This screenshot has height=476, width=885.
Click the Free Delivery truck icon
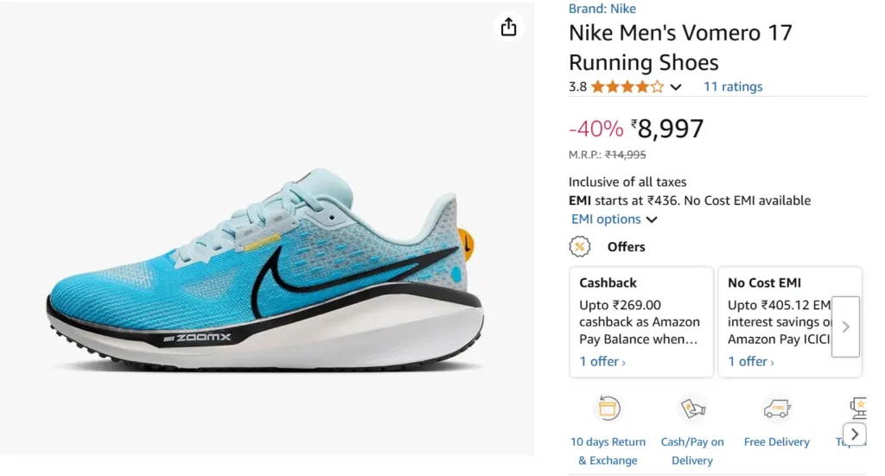pos(776,409)
